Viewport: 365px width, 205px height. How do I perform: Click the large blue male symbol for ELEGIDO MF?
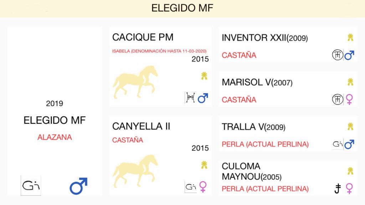click(78, 186)
